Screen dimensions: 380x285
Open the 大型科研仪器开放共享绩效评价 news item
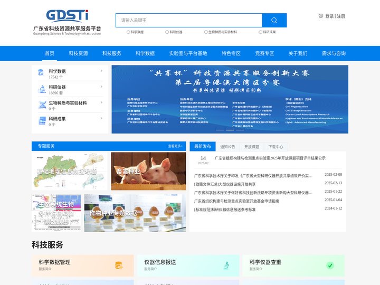253,176
